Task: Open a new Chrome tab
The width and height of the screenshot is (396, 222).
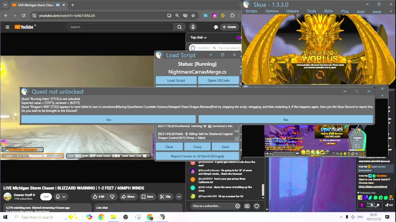Action: (x=72, y=5)
